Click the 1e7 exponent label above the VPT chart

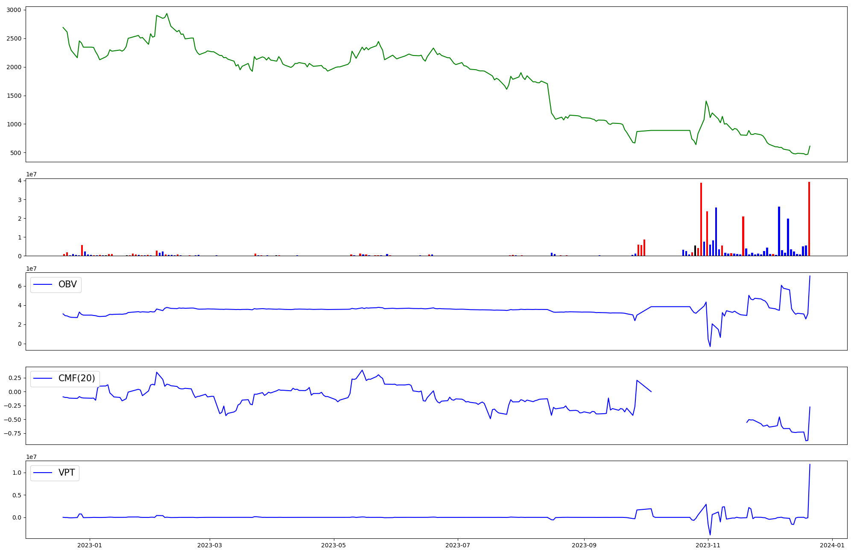[x=31, y=457]
